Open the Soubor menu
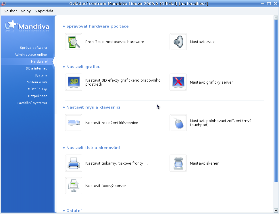 coord(10,11)
